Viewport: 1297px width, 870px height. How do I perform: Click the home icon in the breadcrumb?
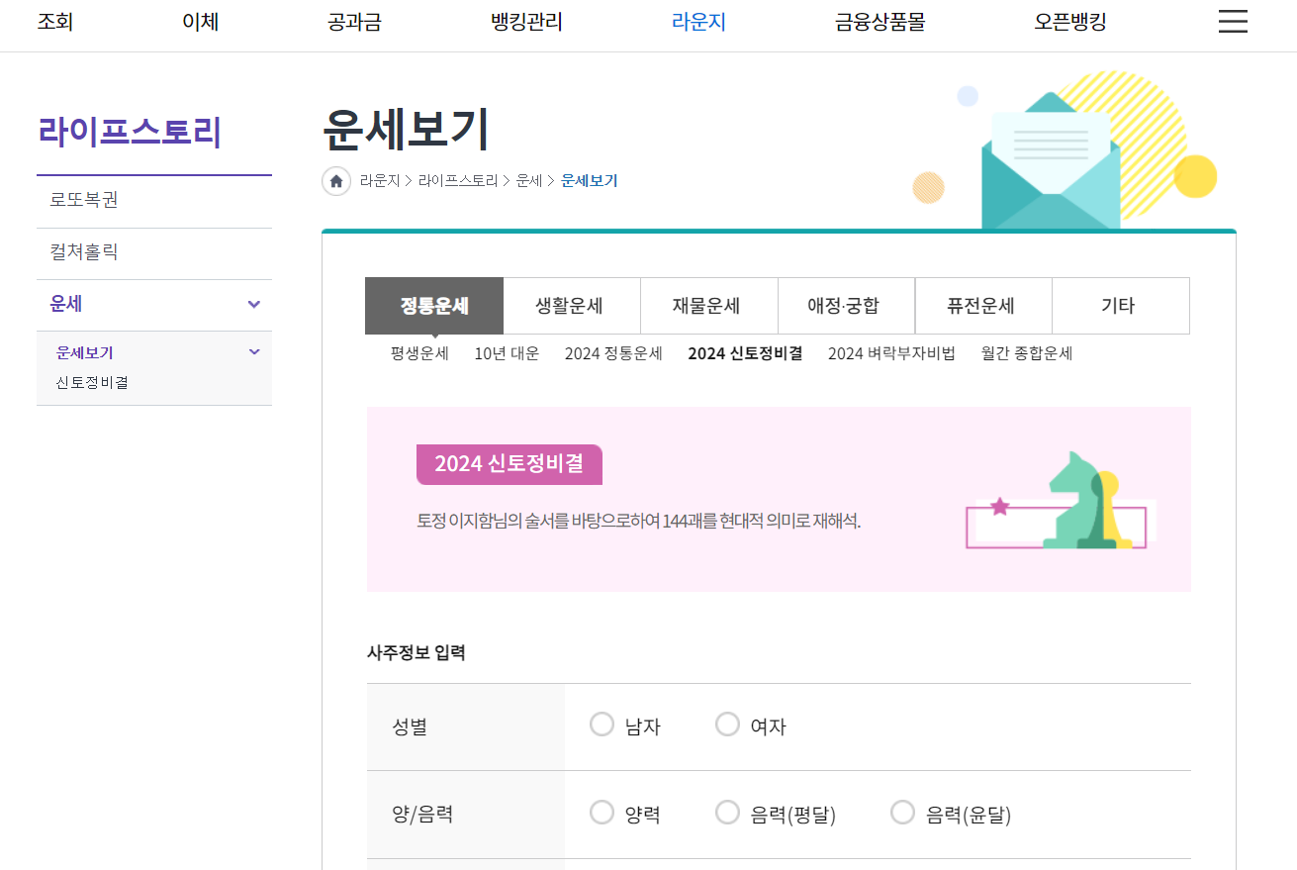(336, 181)
